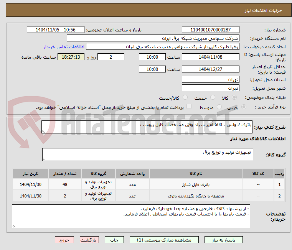Click the quantity of محفظه یا جایگاه row

65,196
